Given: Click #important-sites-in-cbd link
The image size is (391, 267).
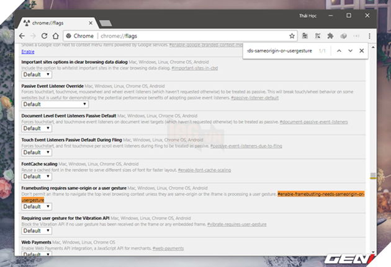Looking at the screenshot, I should pos(194,68).
